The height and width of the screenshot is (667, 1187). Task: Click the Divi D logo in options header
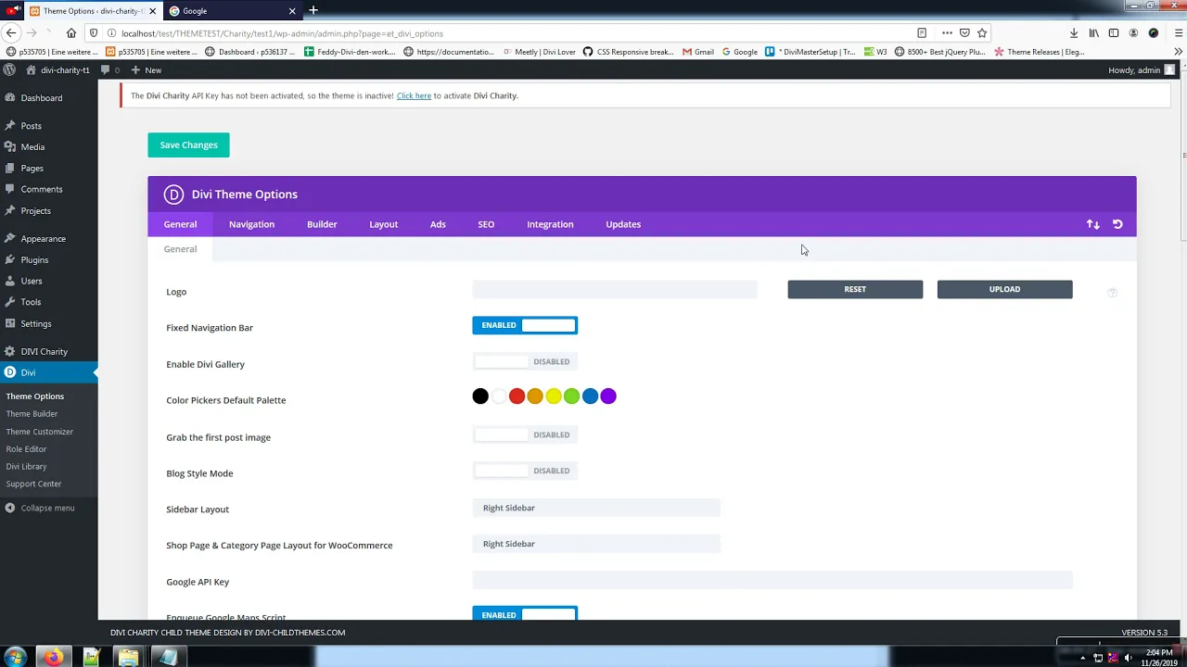click(x=173, y=195)
